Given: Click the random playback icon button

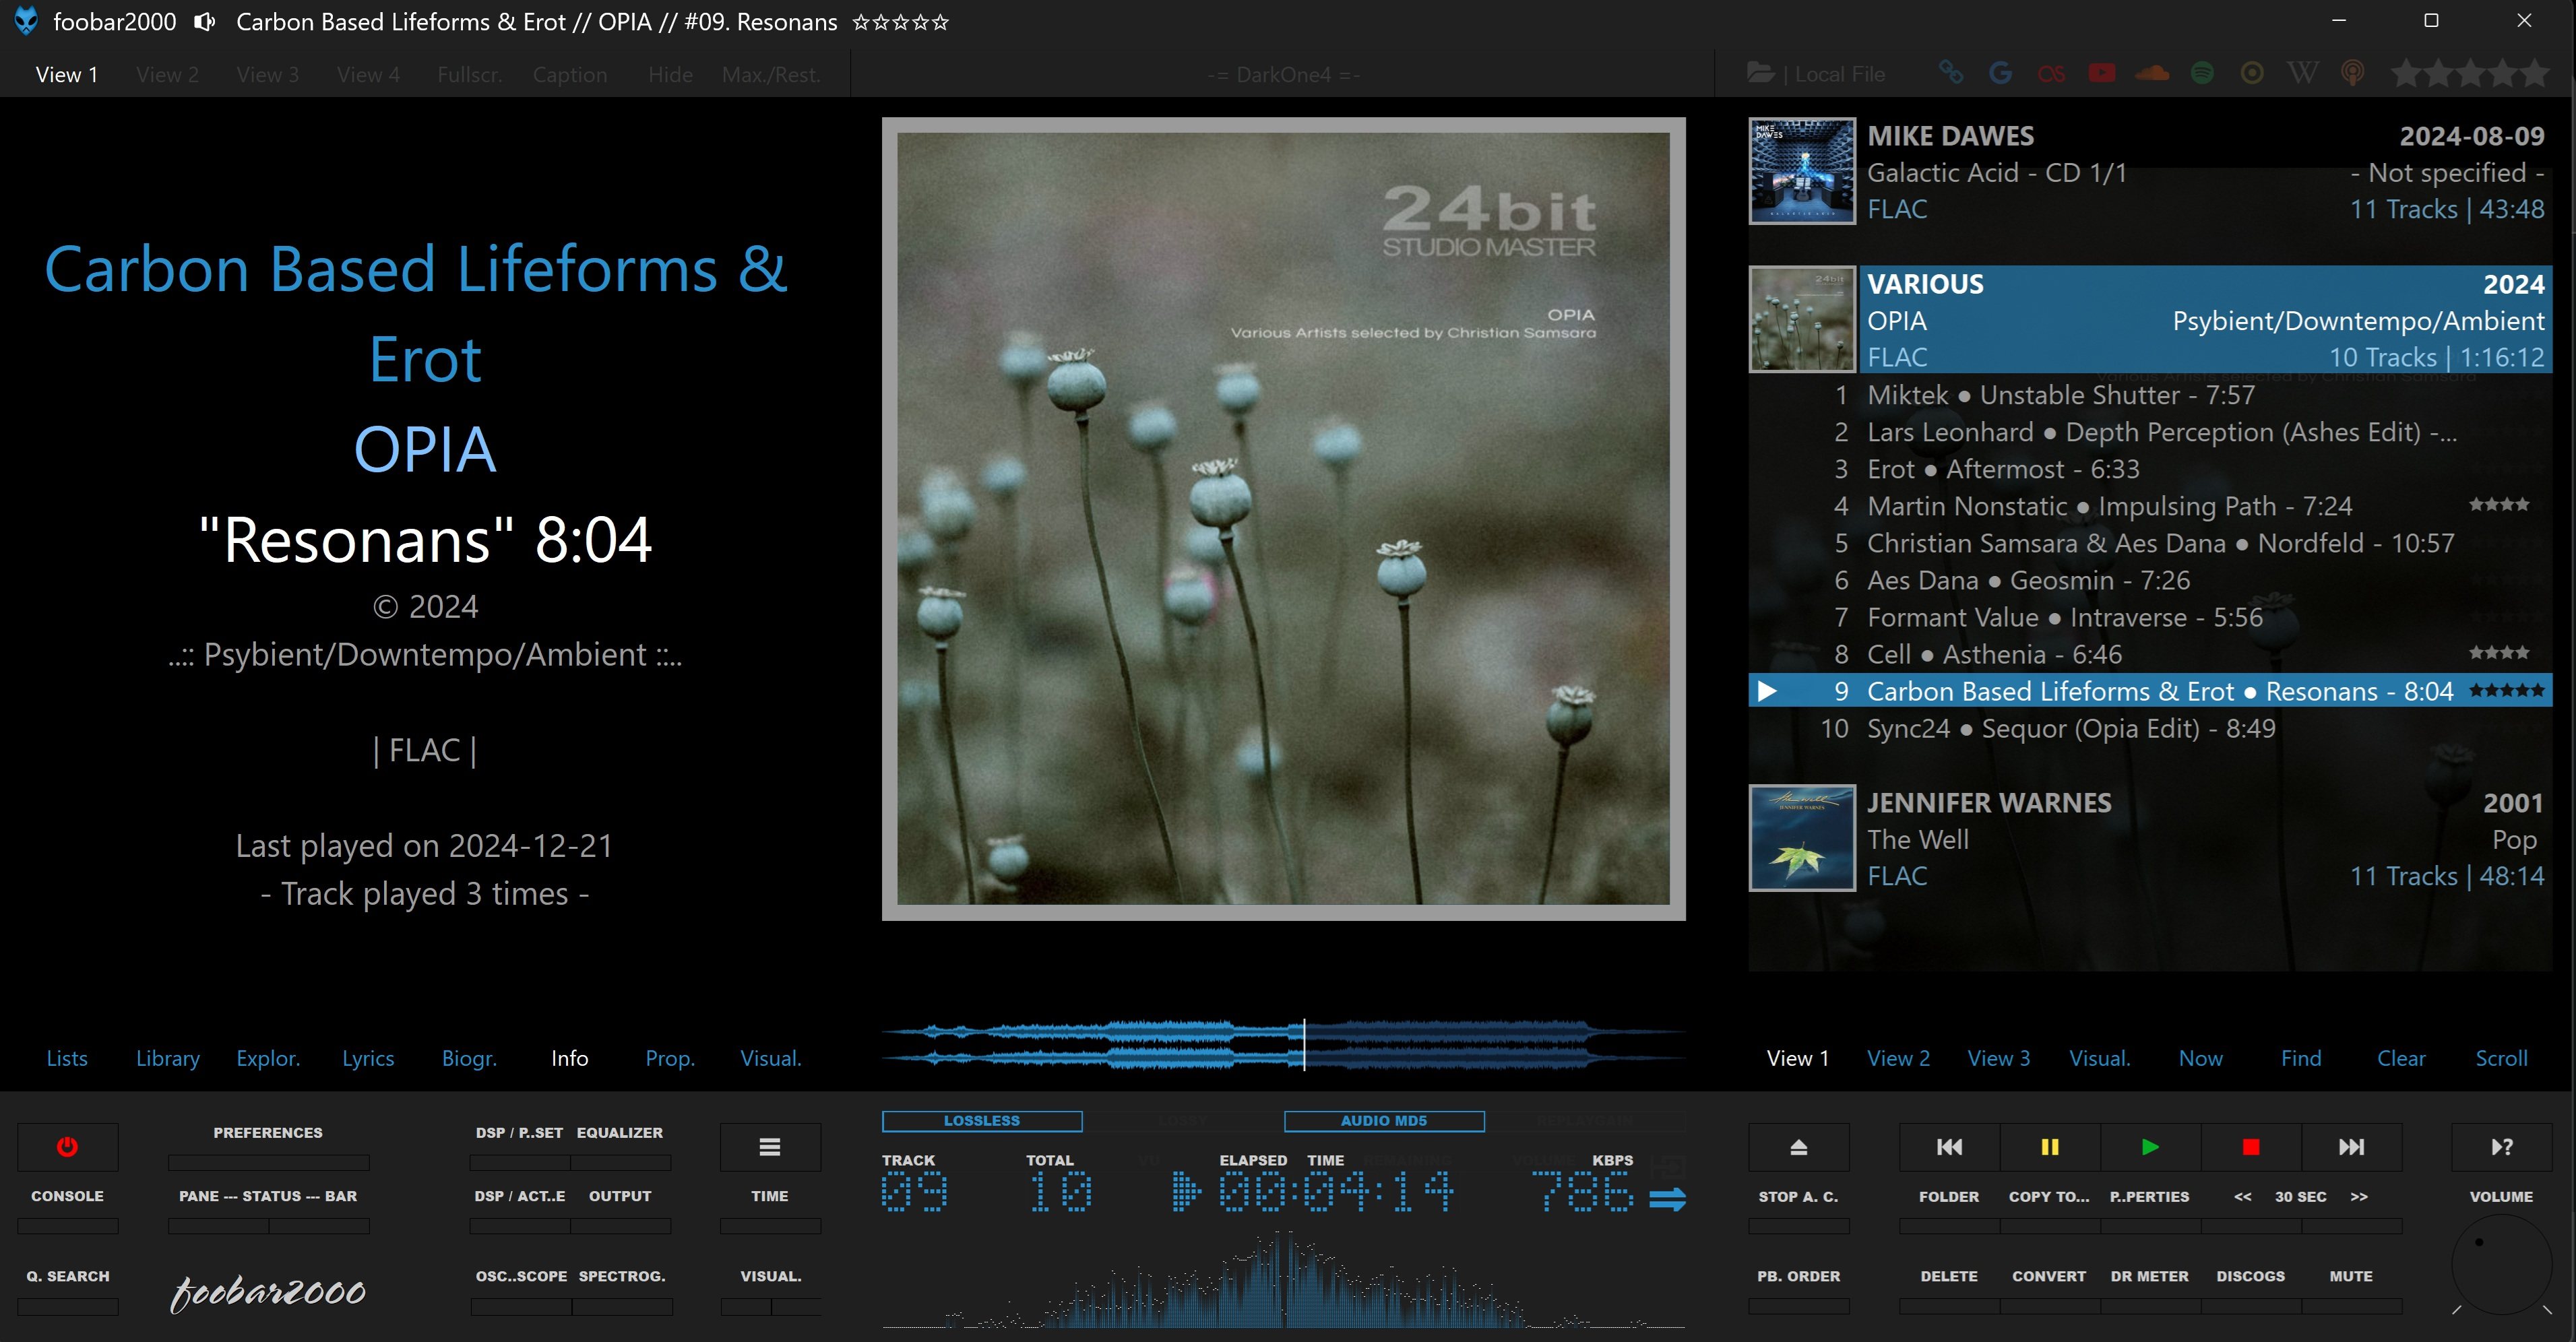Looking at the screenshot, I should click(x=2501, y=1147).
